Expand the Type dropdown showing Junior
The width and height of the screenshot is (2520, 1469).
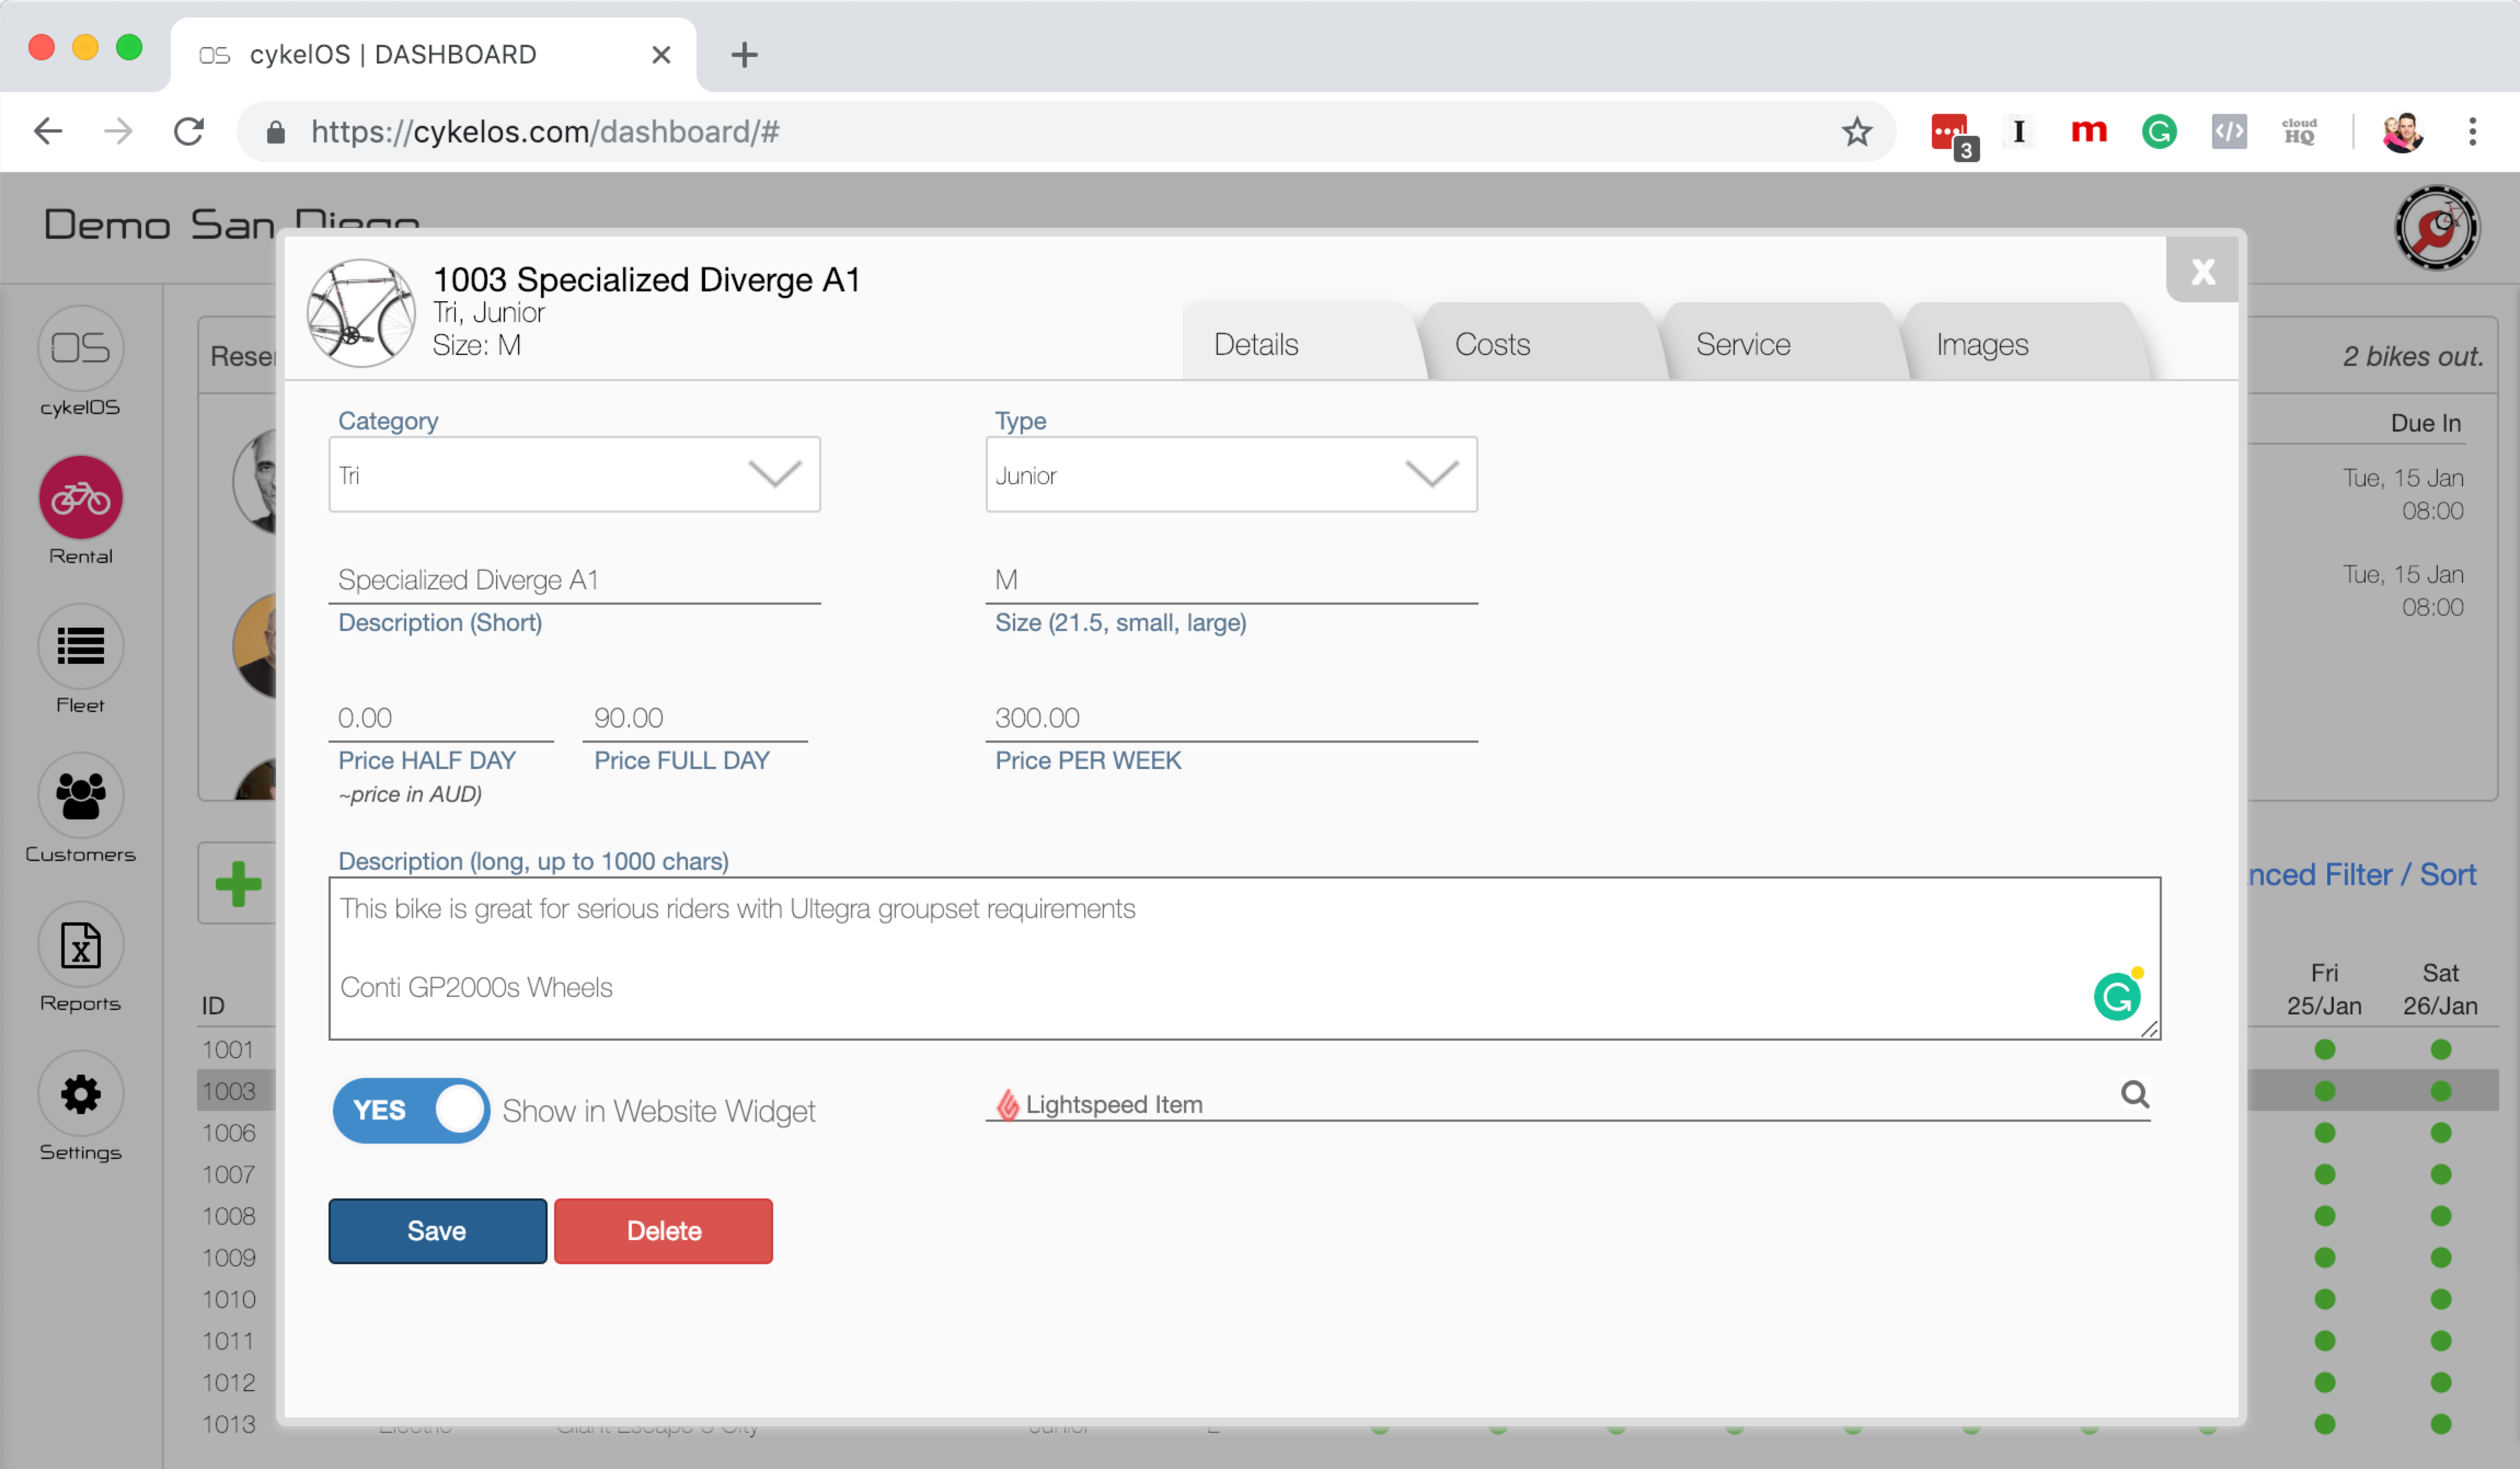click(x=1231, y=474)
